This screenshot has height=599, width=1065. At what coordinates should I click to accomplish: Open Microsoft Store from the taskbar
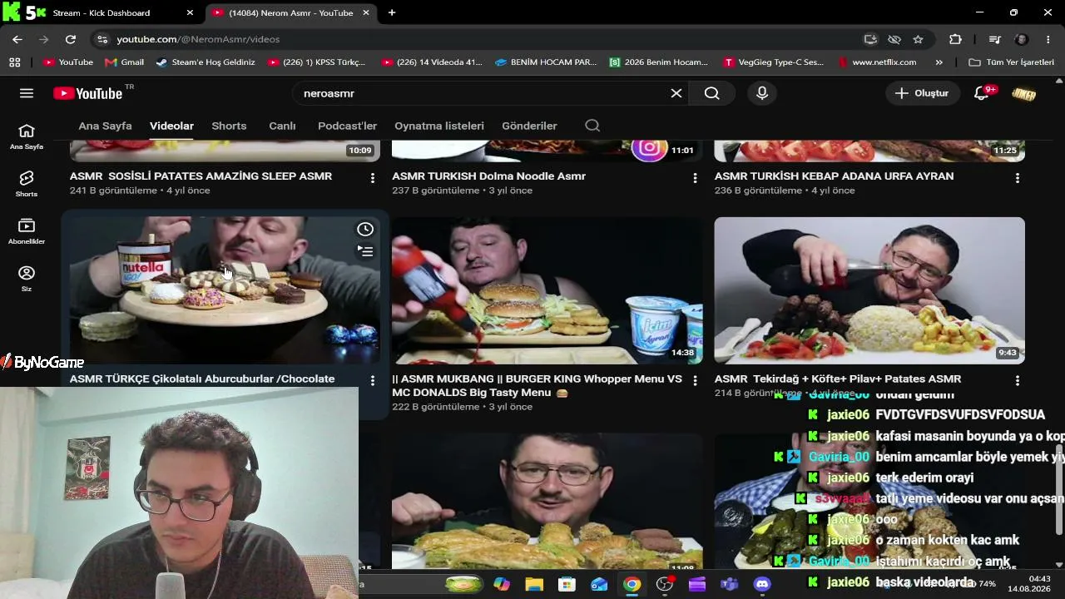click(x=567, y=584)
